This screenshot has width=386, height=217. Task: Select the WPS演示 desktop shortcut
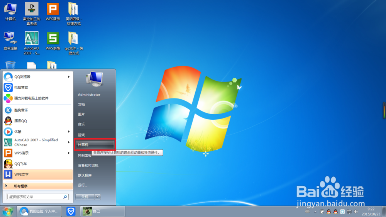pos(52,12)
